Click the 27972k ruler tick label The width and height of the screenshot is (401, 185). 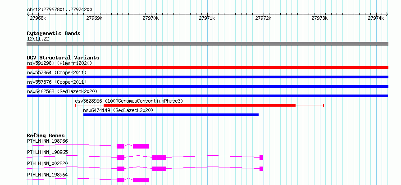click(x=264, y=18)
